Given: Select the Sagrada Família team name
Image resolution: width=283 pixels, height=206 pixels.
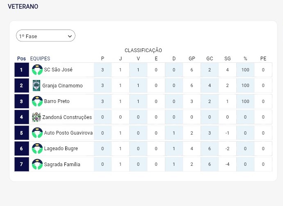Looking at the screenshot, I should (62, 165).
